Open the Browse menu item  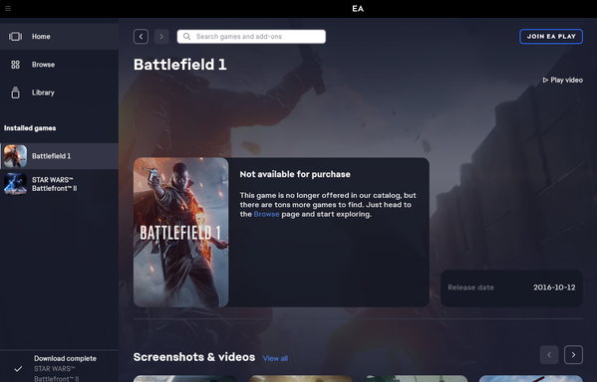pos(59,65)
